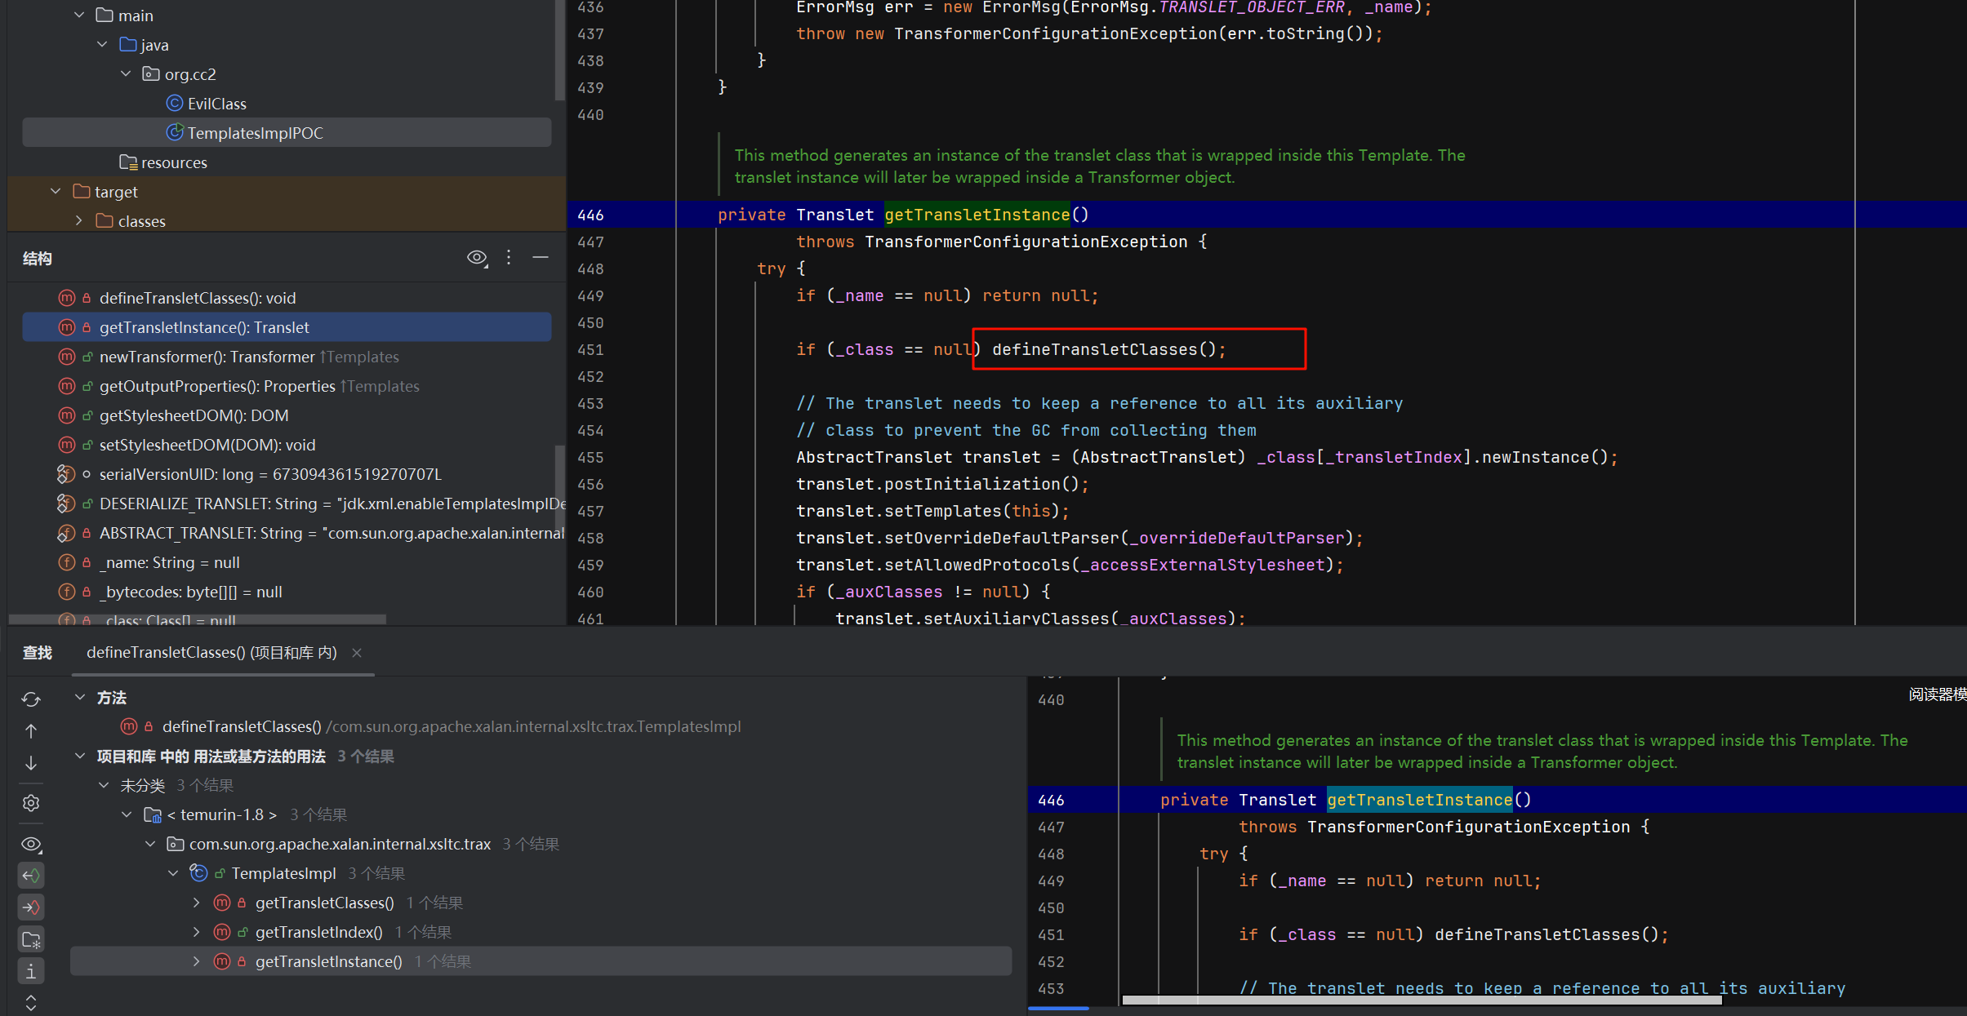This screenshot has height=1016, width=1967.
Task: Collapse the org.cc2 package
Action: point(126,74)
